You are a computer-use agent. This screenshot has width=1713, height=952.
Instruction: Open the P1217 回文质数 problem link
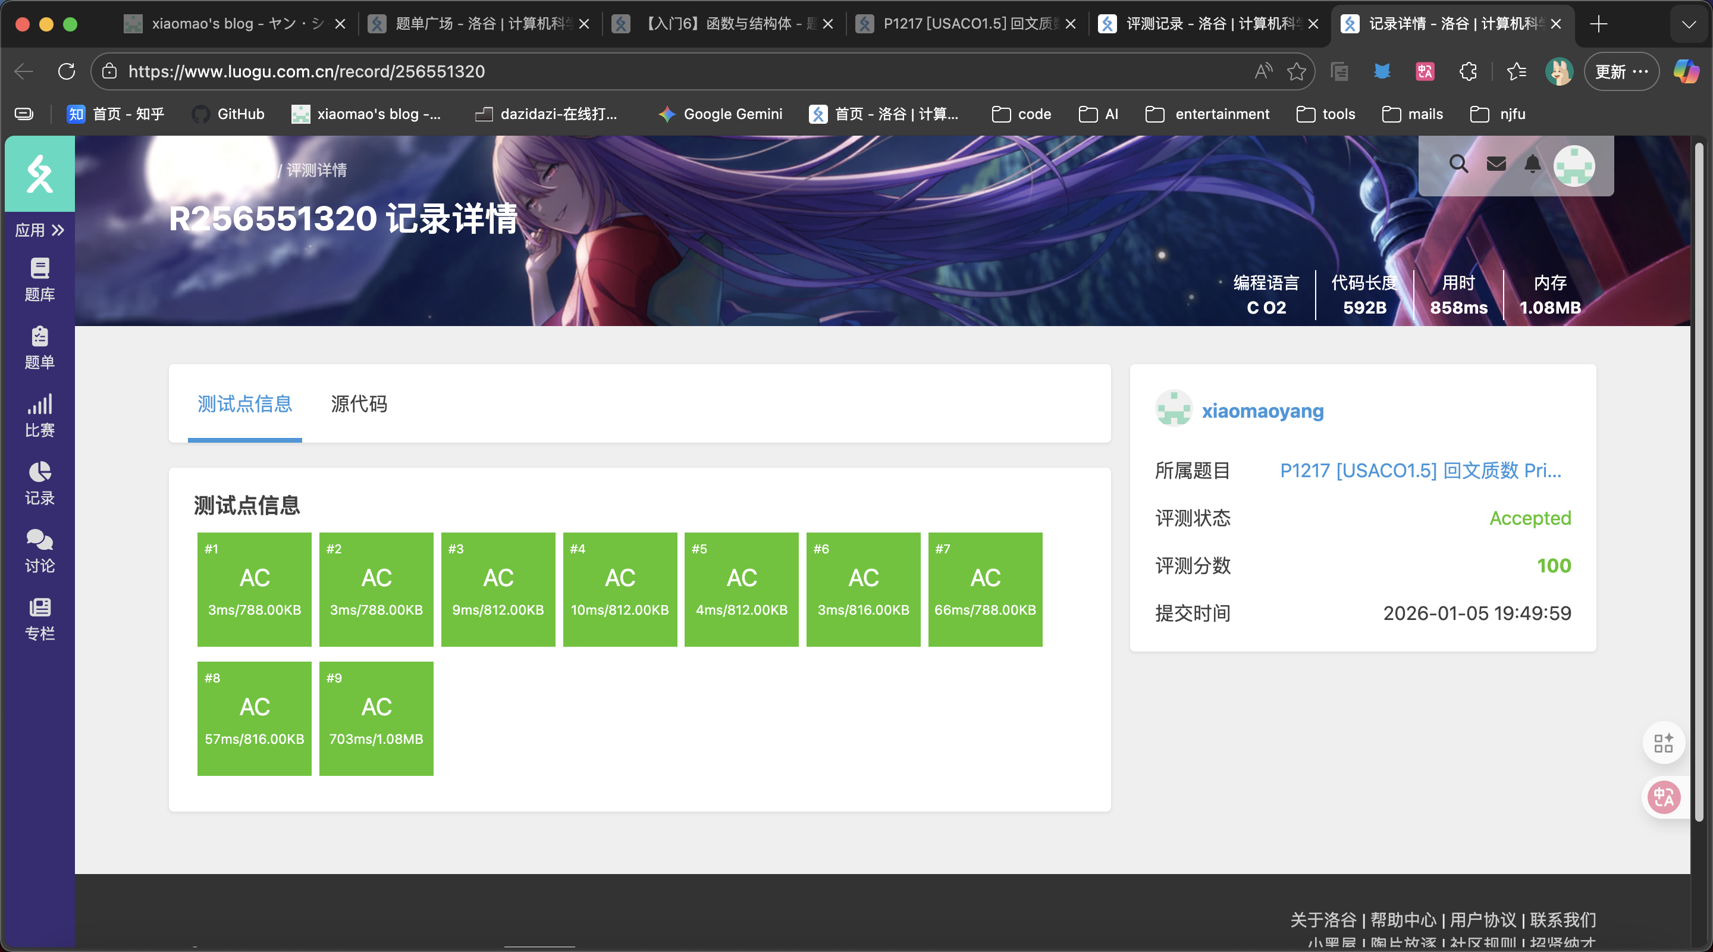coord(1420,470)
